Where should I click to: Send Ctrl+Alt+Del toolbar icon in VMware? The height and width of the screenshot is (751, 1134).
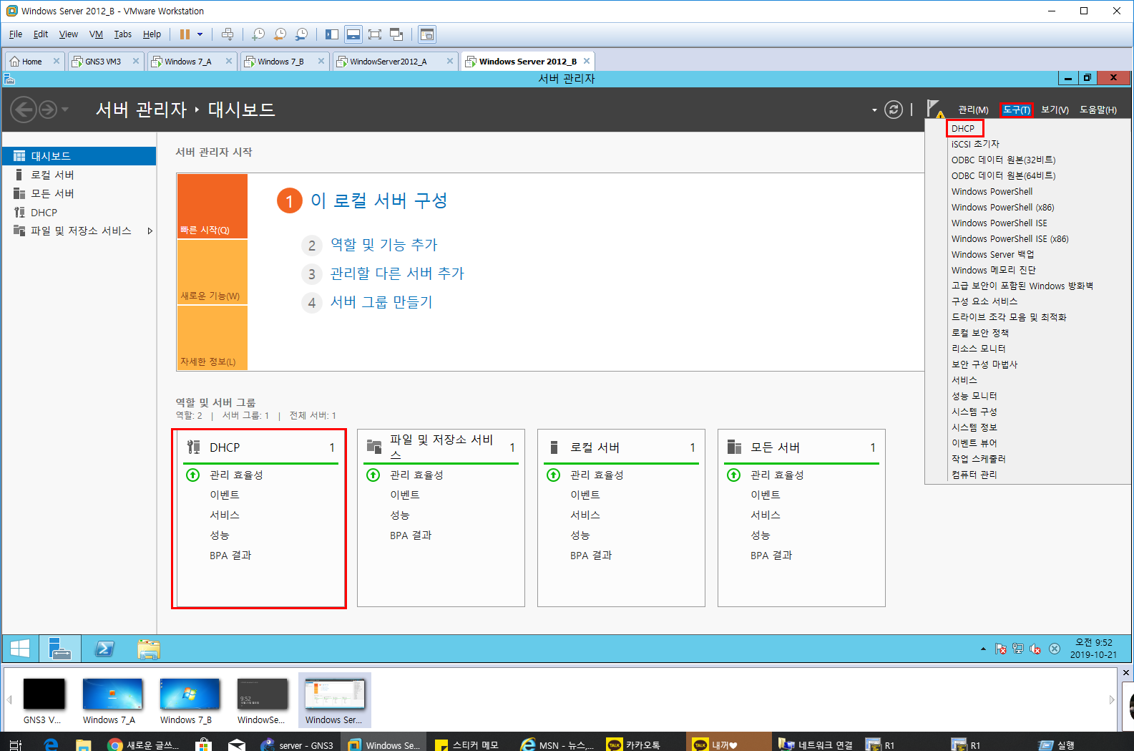228,34
